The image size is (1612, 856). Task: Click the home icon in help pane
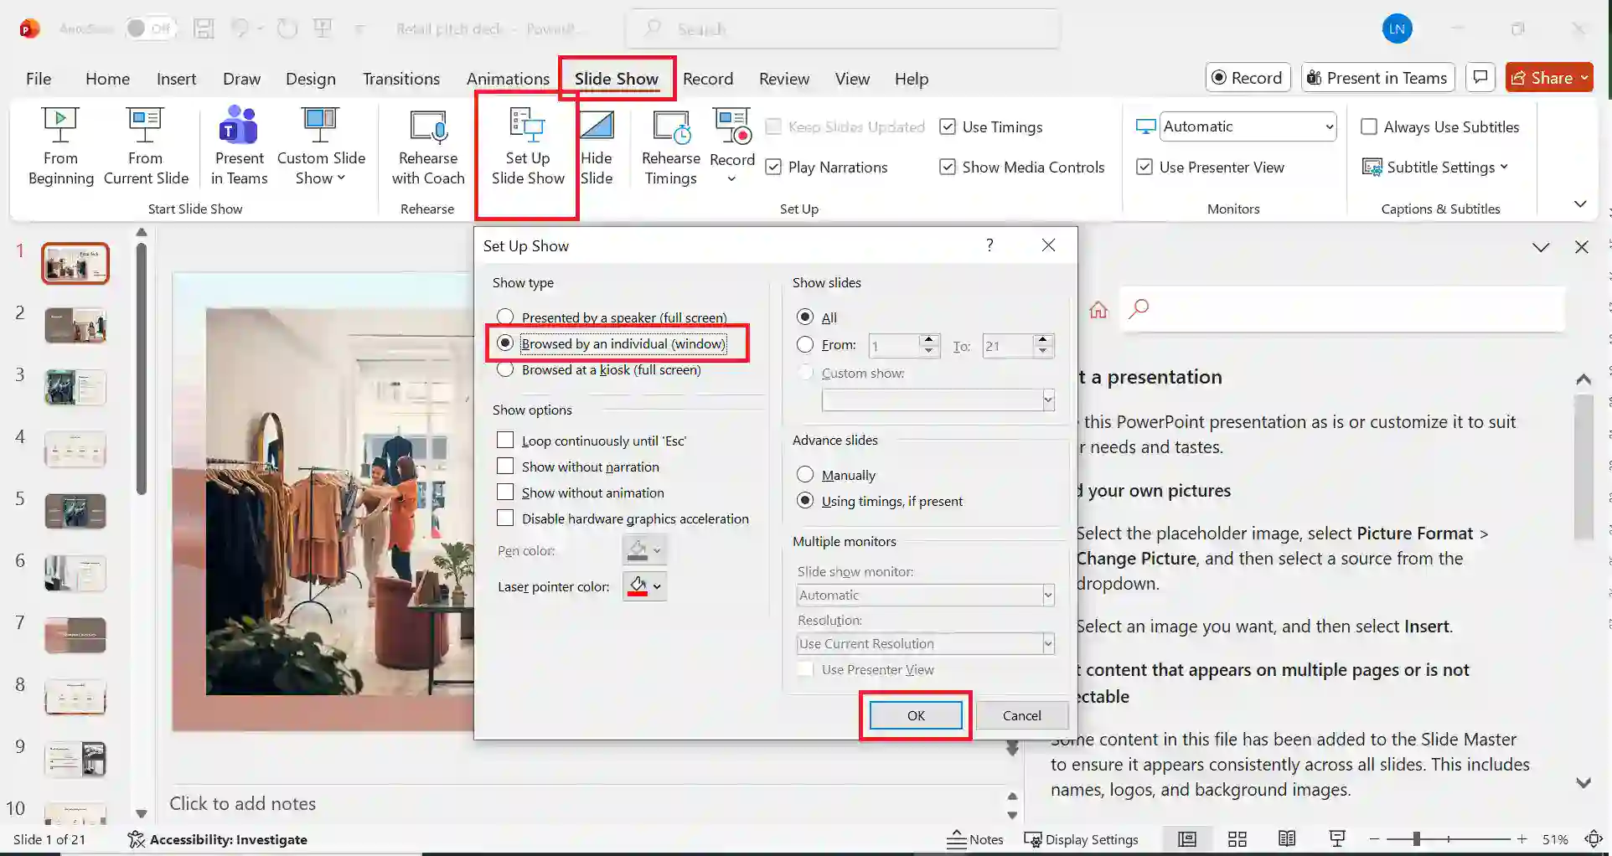tap(1098, 310)
